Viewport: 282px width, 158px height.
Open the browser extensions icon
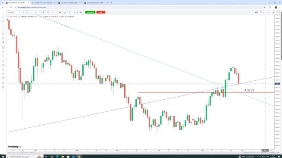(270, 7)
